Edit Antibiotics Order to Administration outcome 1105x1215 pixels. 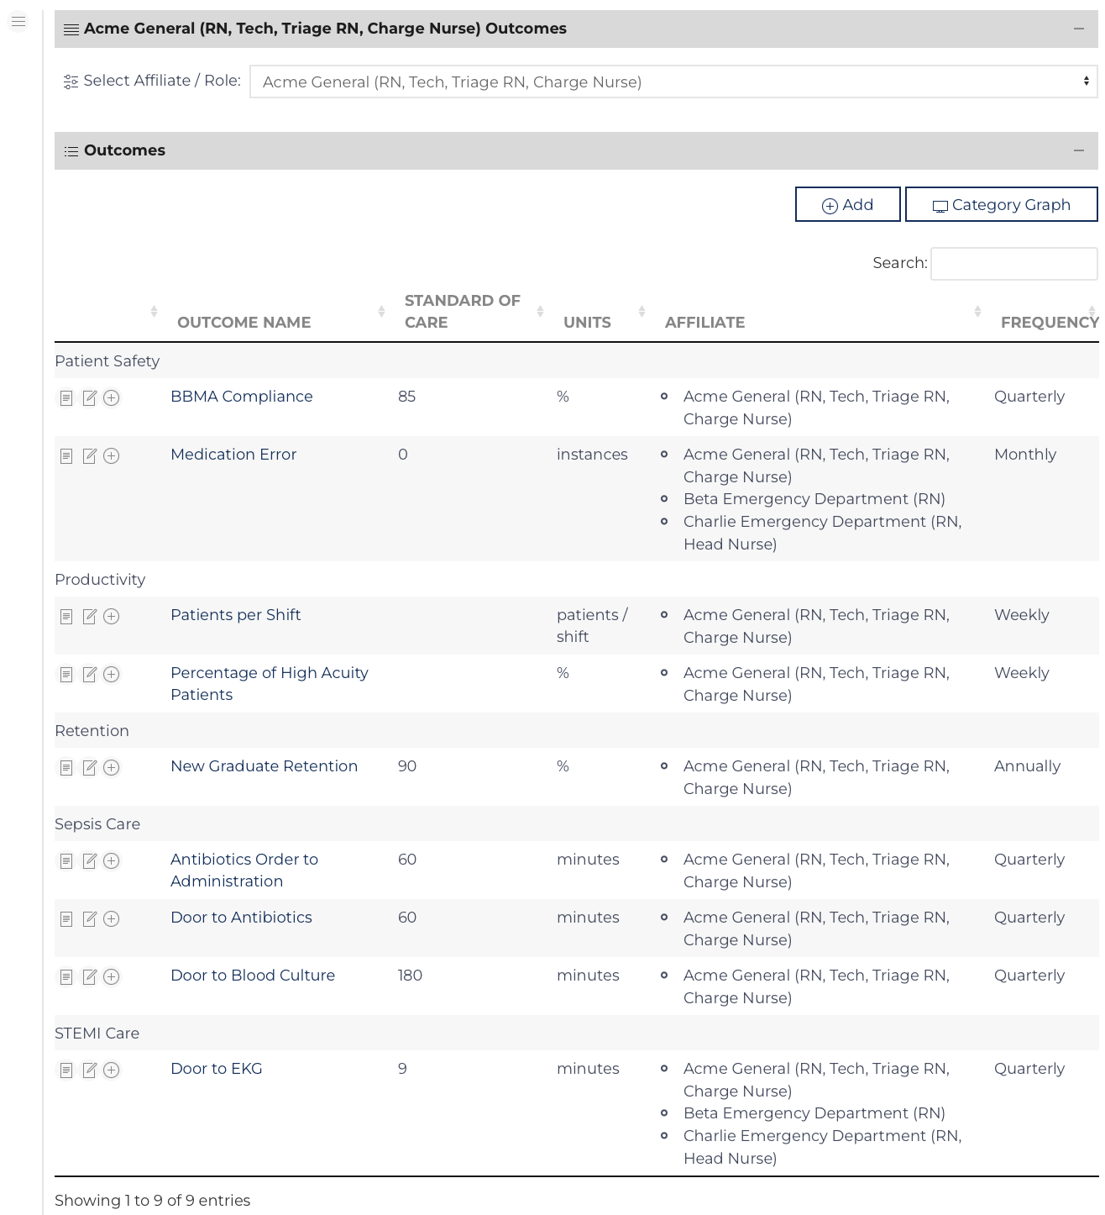pyautogui.click(x=90, y=860)
